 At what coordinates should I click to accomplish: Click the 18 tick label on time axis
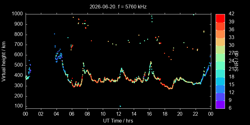point(165,114)
